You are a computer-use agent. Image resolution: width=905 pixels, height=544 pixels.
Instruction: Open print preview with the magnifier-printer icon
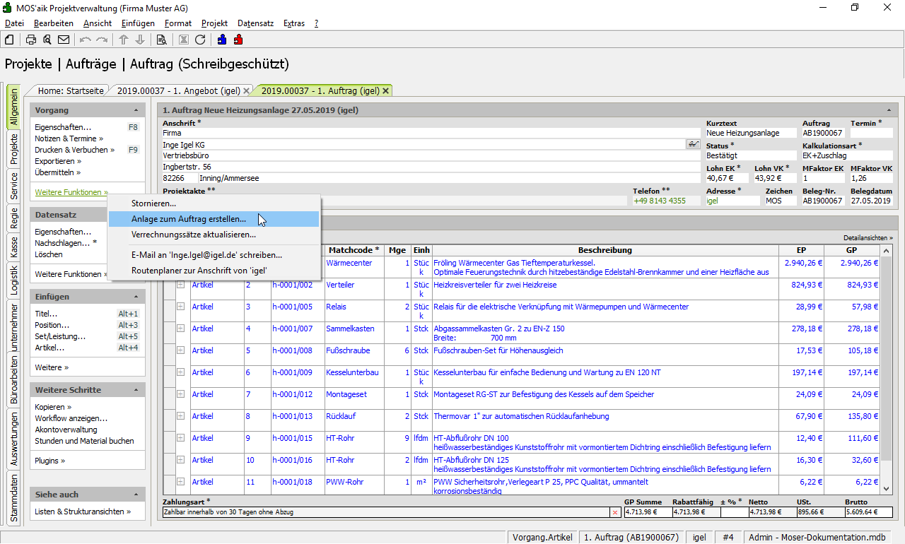[x=47, y=40]
